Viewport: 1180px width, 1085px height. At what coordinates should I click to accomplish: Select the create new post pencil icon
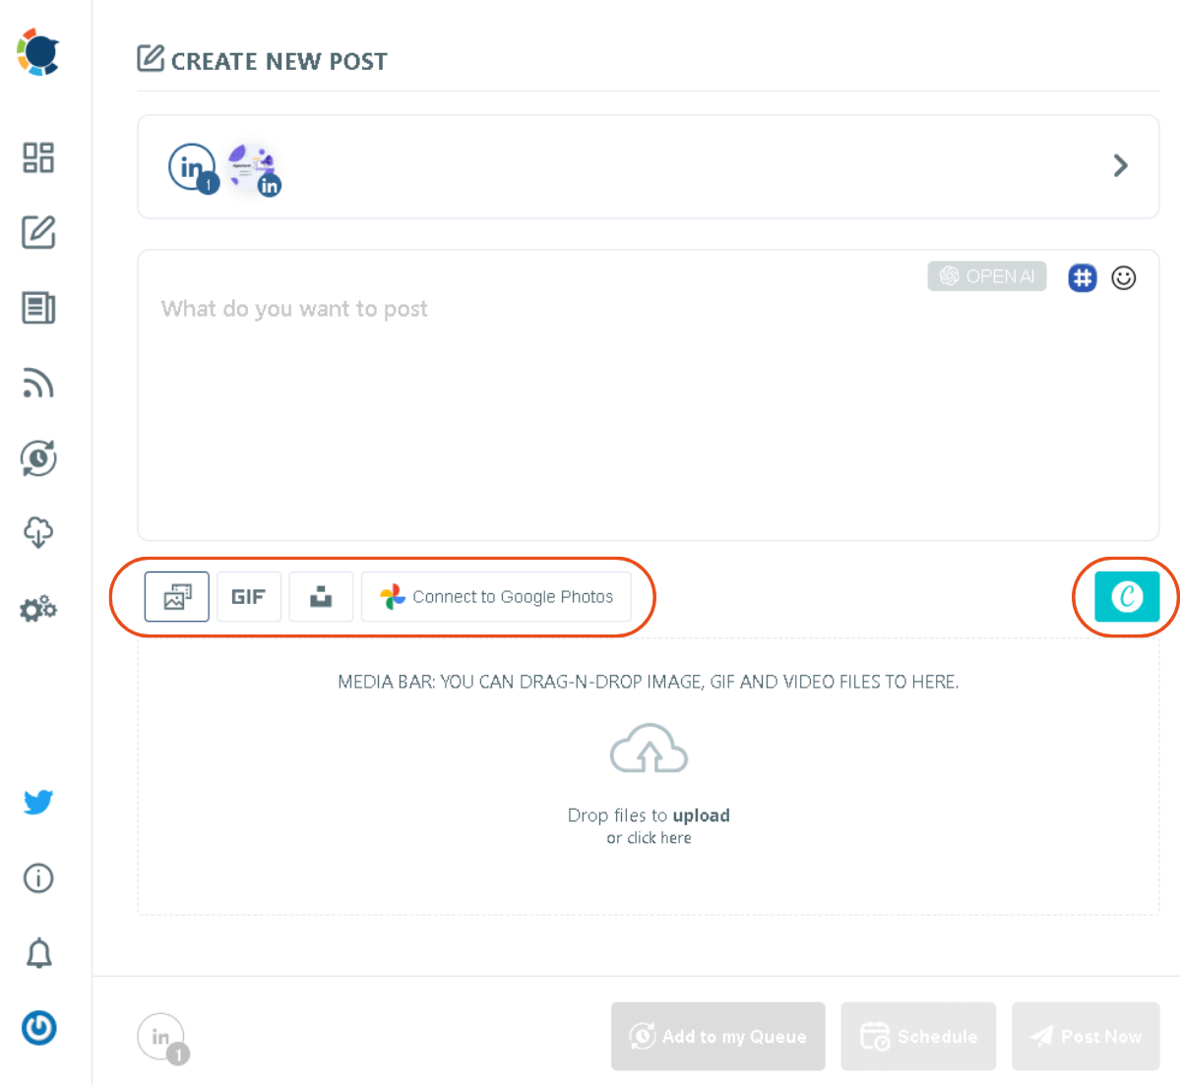[x=37, y=233]
